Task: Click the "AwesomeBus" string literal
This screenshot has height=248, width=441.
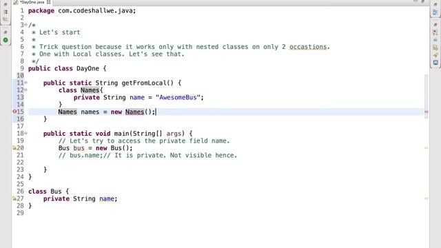Action: (178, 98)
